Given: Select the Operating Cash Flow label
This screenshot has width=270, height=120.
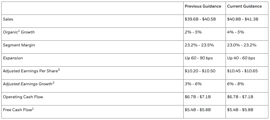Looking at the screenshot, I should [x=23, y=97].
